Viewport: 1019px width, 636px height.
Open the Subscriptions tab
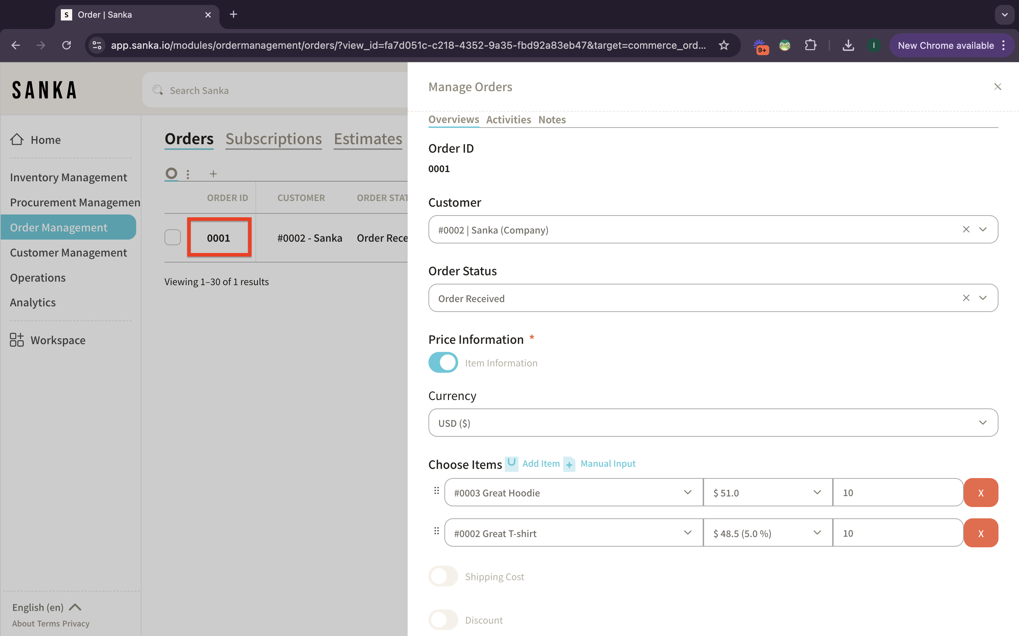(x=273, y=139)
